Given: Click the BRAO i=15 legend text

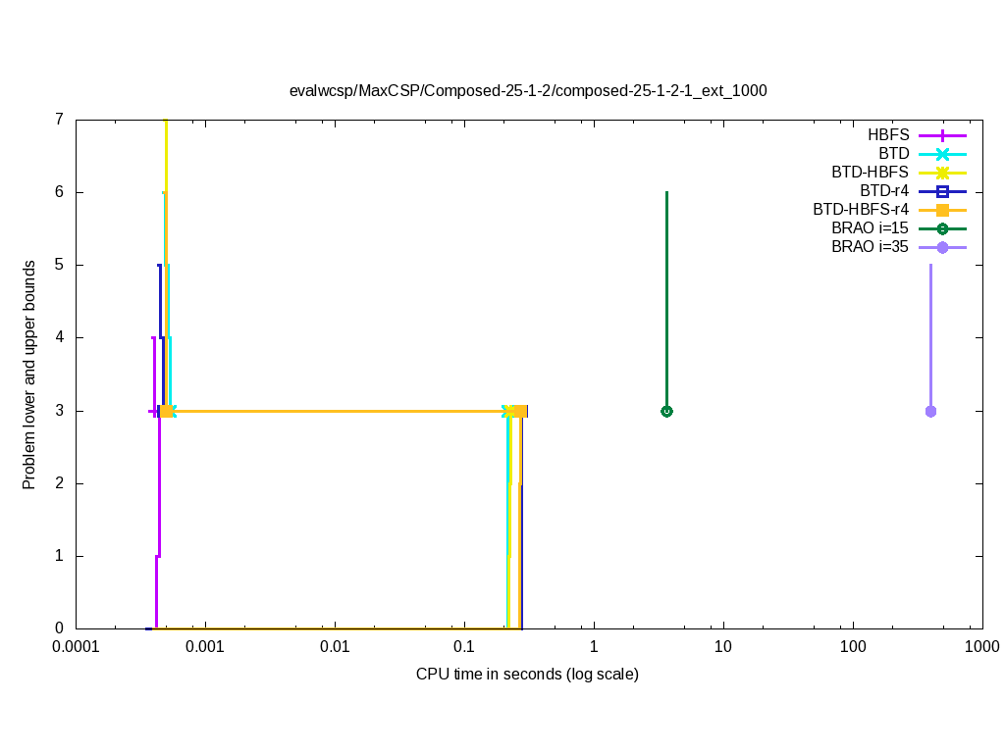Looking at the screenshot, I should click(870, 228).
